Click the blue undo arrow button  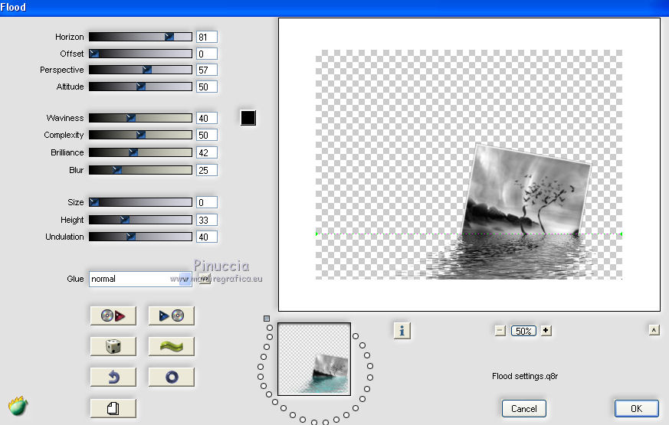point(113,378)
